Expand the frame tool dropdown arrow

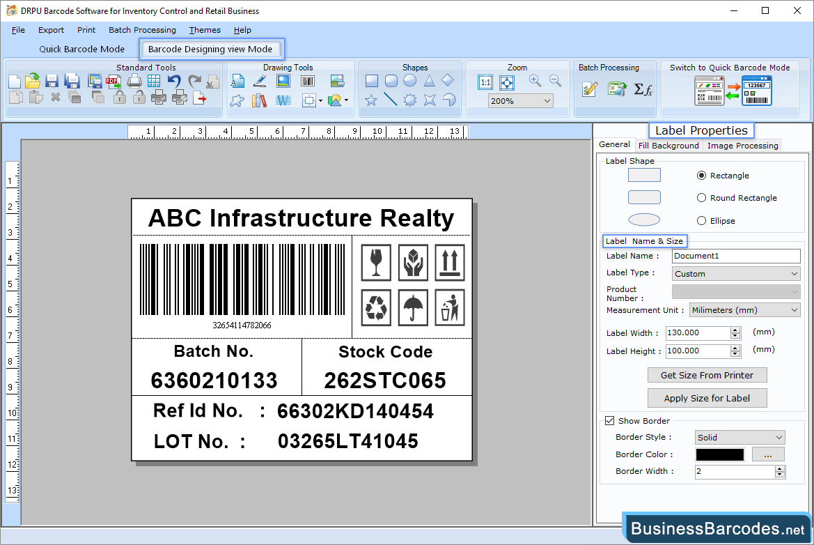(x=320, y=101)
